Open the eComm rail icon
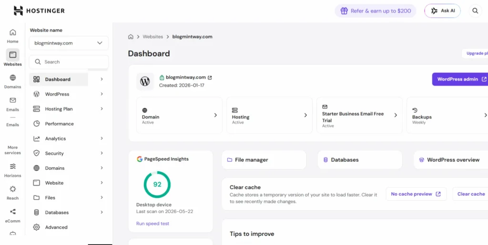488x245 pixels. click(13, 212)
